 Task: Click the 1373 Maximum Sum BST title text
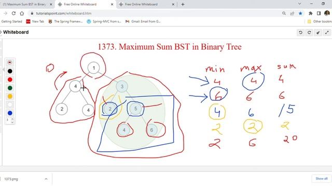(170, 47)
